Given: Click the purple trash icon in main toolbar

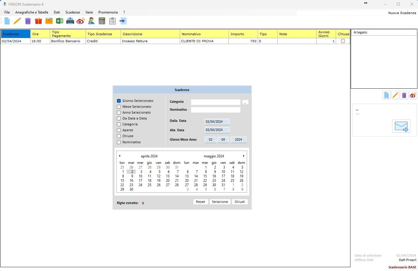Looking at the screenshot, I should pos(28,21).
